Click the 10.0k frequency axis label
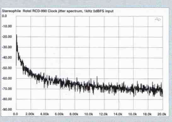The width and height of the screenshot is (172, 122). tap(89, 114)
